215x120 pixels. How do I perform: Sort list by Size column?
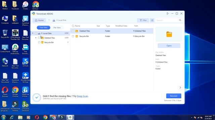pyautogui.click(x=98, y=26)
